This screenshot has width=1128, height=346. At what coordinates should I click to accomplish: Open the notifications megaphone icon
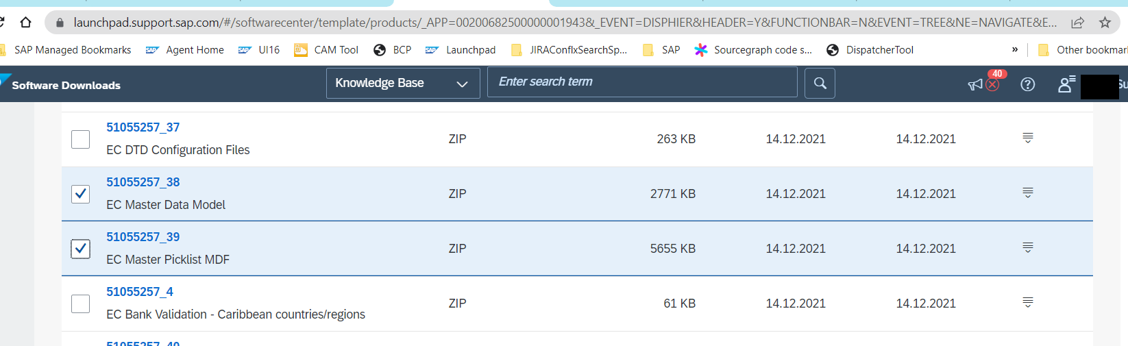tap(975, 84)
